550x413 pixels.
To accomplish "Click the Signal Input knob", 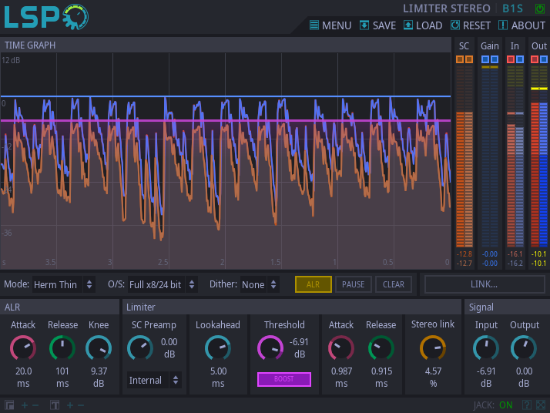I will 486,348.
